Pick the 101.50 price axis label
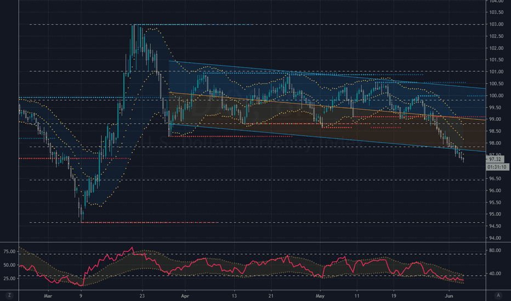This screenshot has height=301, width=511. [x=496, y=60]
